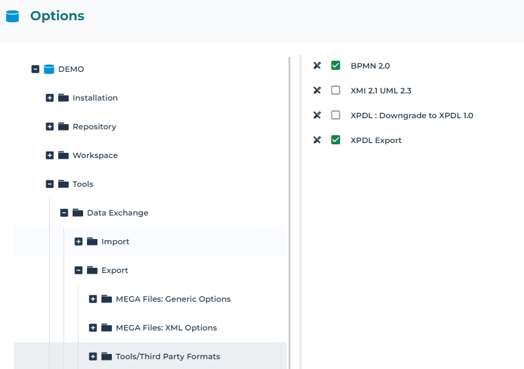Select MEGA Files: Generic Options item

click(x=173, y=299)
